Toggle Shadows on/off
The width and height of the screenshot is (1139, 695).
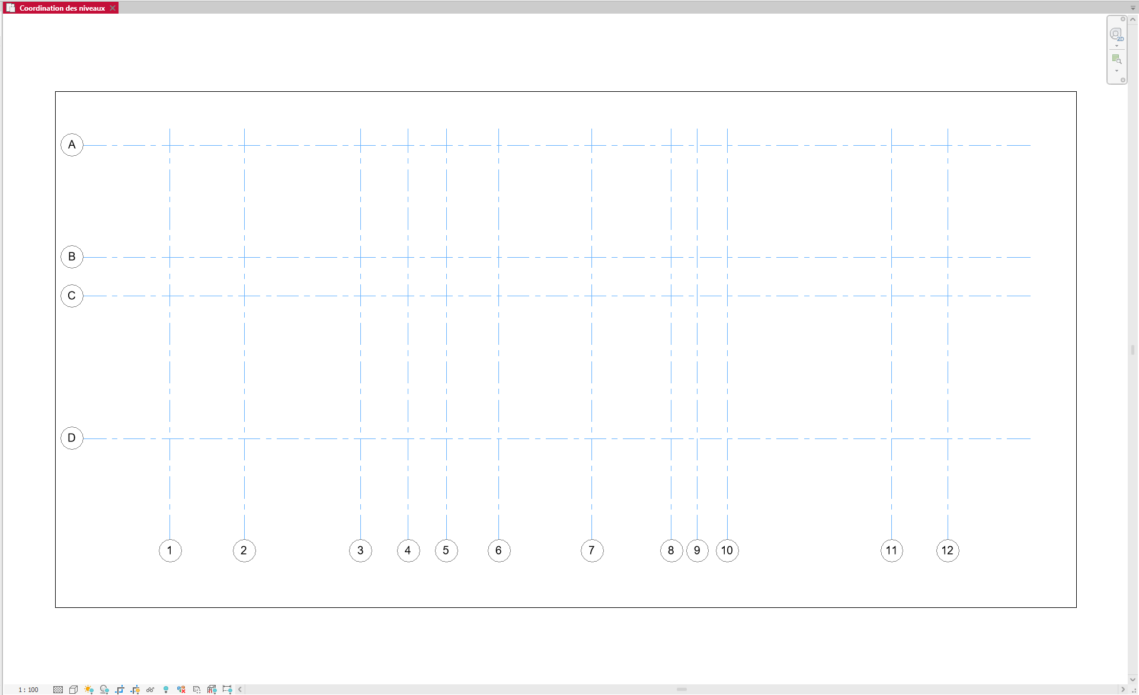[x=104, y=690]
